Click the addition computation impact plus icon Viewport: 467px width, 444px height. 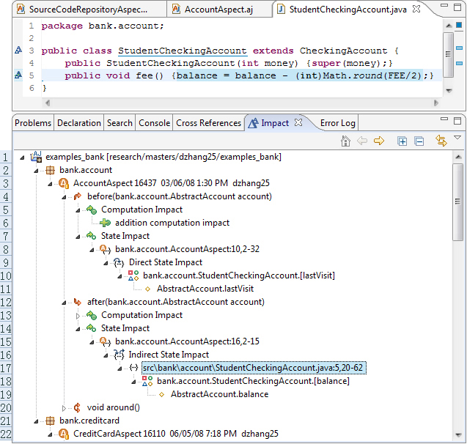pos(105,223)
